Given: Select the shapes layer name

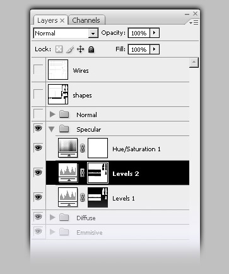Looking at the screenshot, I should point(82,96).
